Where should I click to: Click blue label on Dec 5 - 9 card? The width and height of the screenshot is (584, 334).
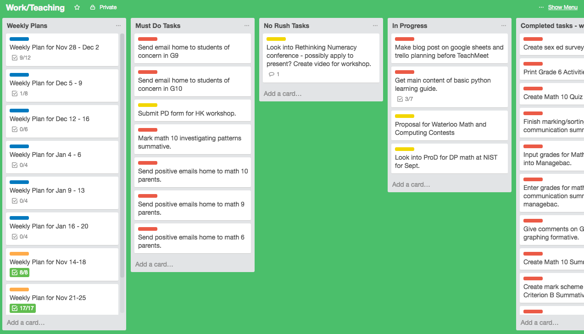pos(19,75)
